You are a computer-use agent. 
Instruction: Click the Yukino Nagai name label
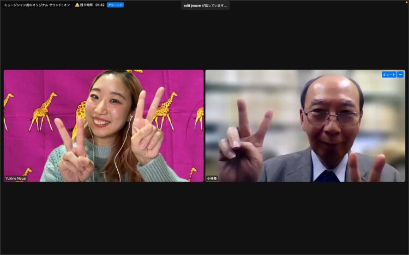(x=17, y=178)
